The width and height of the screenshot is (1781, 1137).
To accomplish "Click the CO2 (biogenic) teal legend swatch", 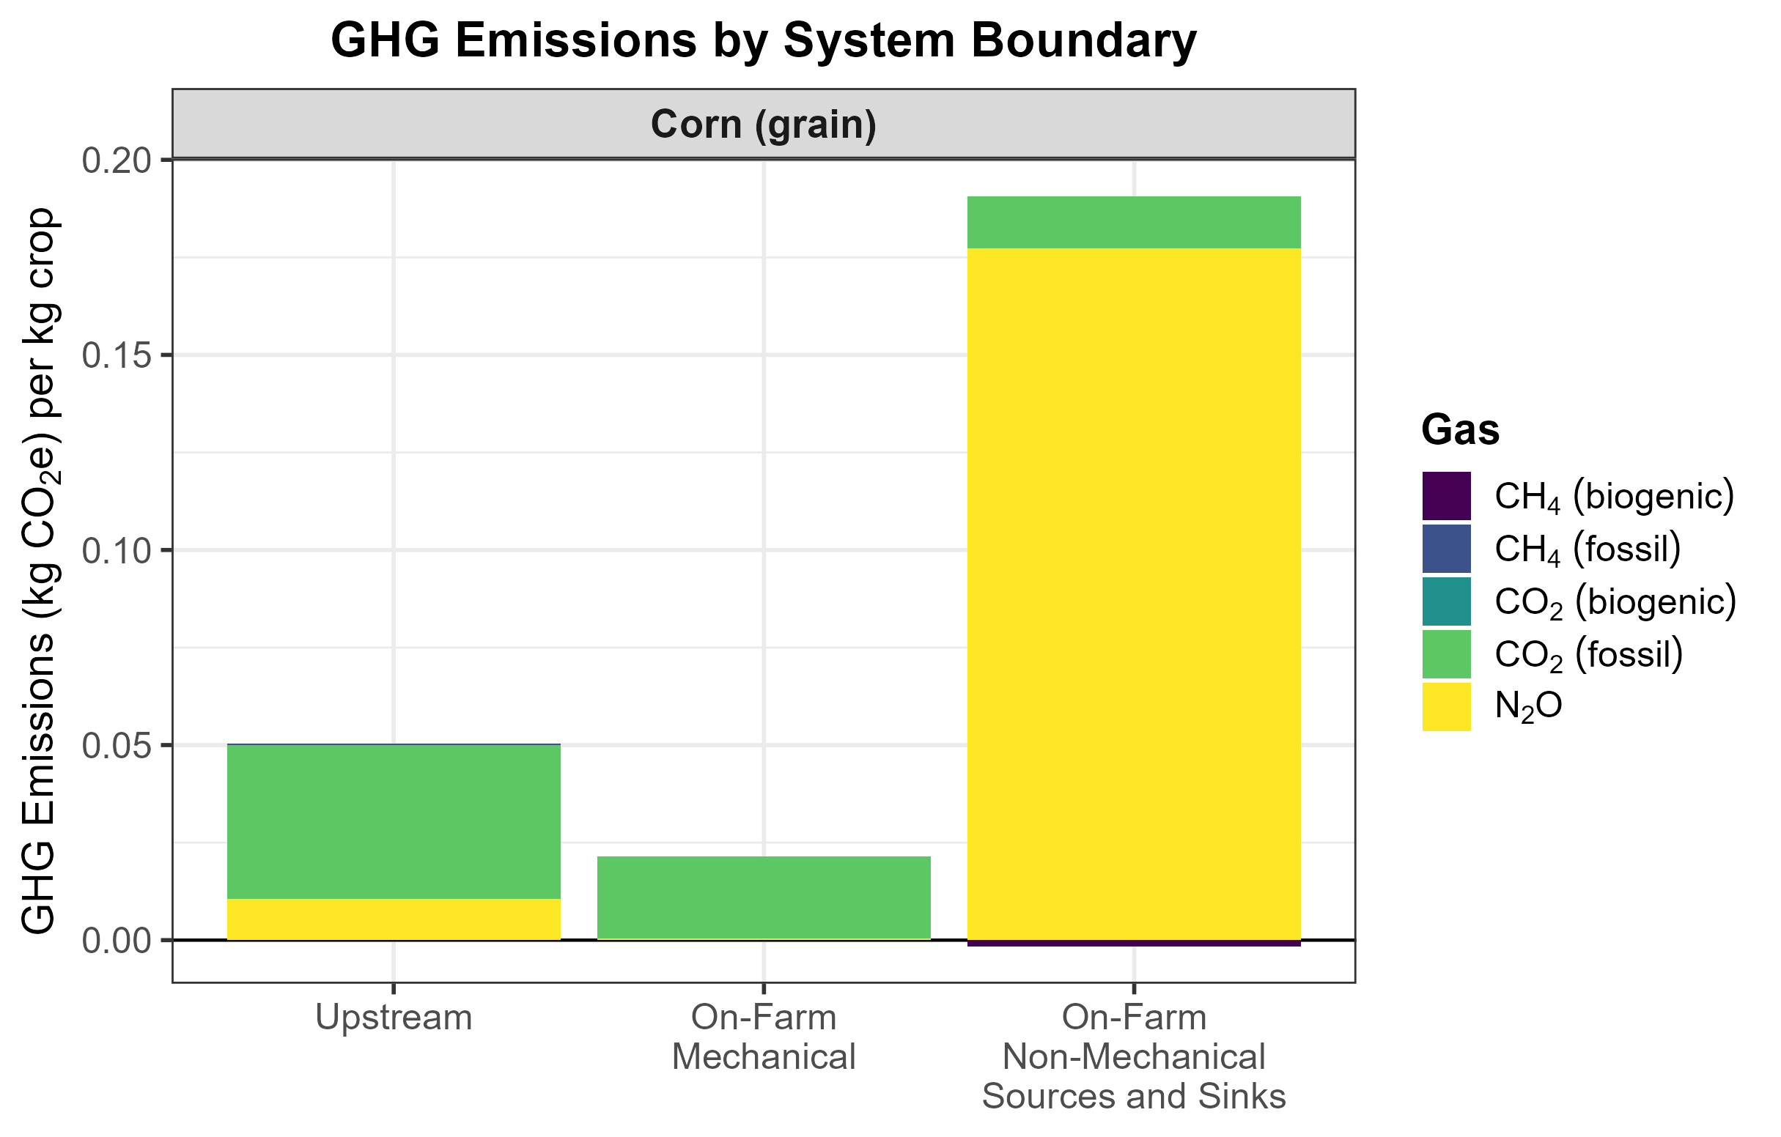I will pos(1446,601).
